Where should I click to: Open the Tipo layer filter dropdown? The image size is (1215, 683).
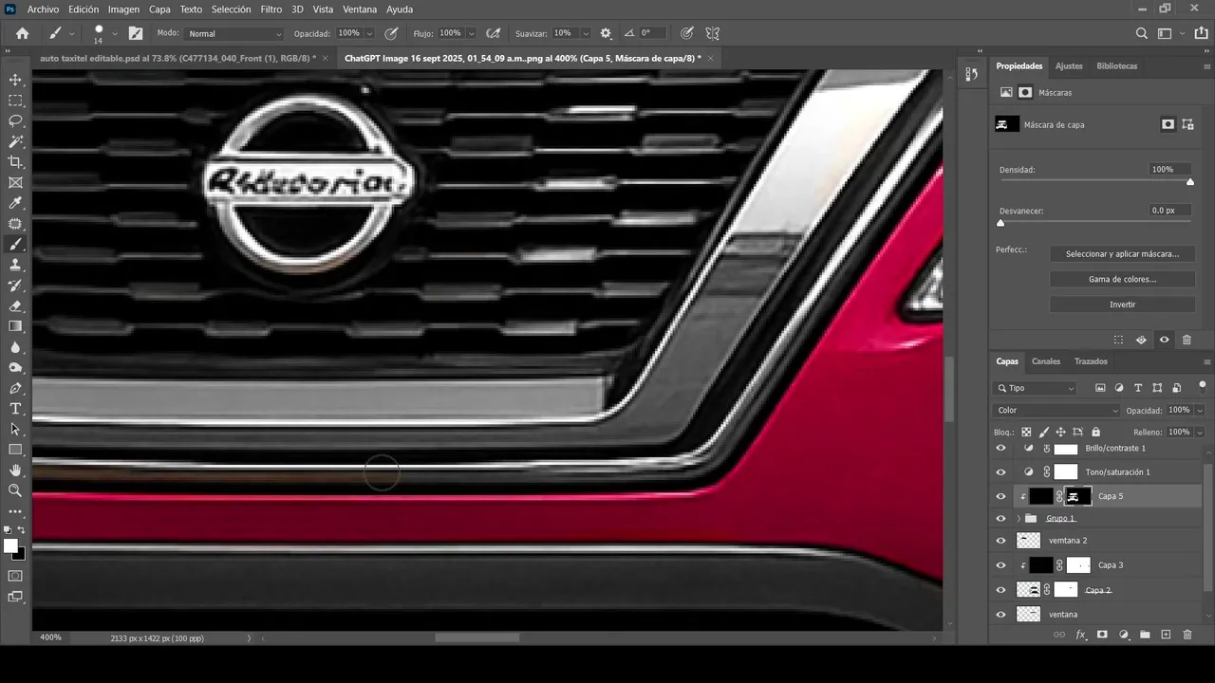(x=1035, y=388)
